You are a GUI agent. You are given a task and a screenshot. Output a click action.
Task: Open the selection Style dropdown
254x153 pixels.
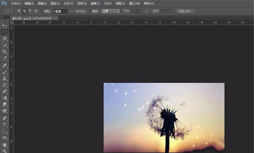tap(110, 11)
